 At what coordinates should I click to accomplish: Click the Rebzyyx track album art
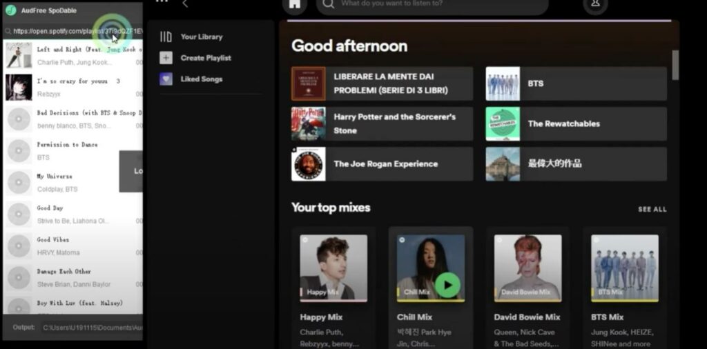19,88
